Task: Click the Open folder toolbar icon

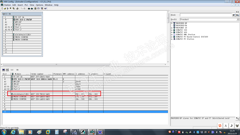Action: pyautogui.click(x=5, y=8)
